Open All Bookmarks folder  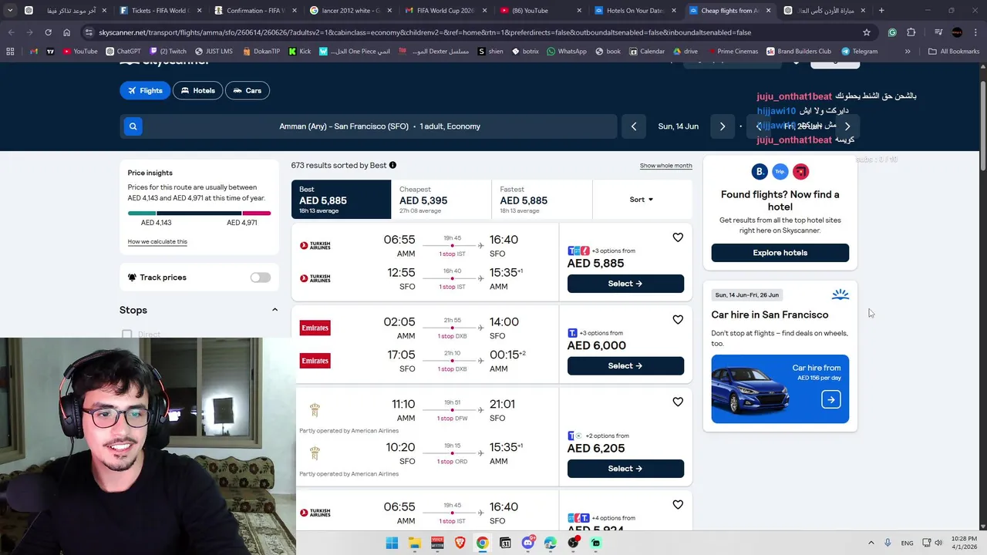coord(954,51)
